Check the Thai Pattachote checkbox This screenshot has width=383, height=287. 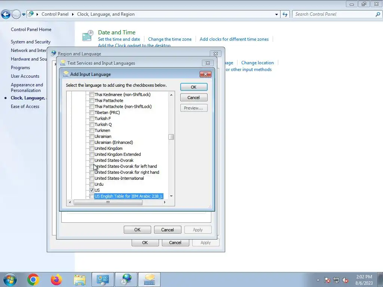click(92, 100)
